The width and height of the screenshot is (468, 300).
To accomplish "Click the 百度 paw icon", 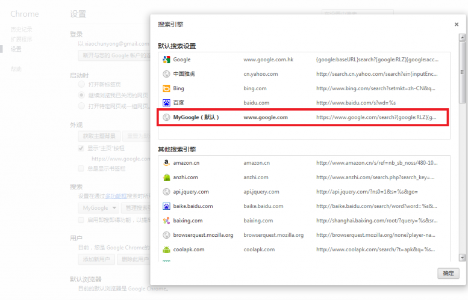I will pyautogui.click(x=166, y=103).
